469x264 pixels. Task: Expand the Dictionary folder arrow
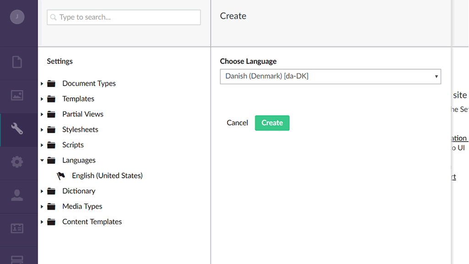pyautogui.click(x=42, y=191)
